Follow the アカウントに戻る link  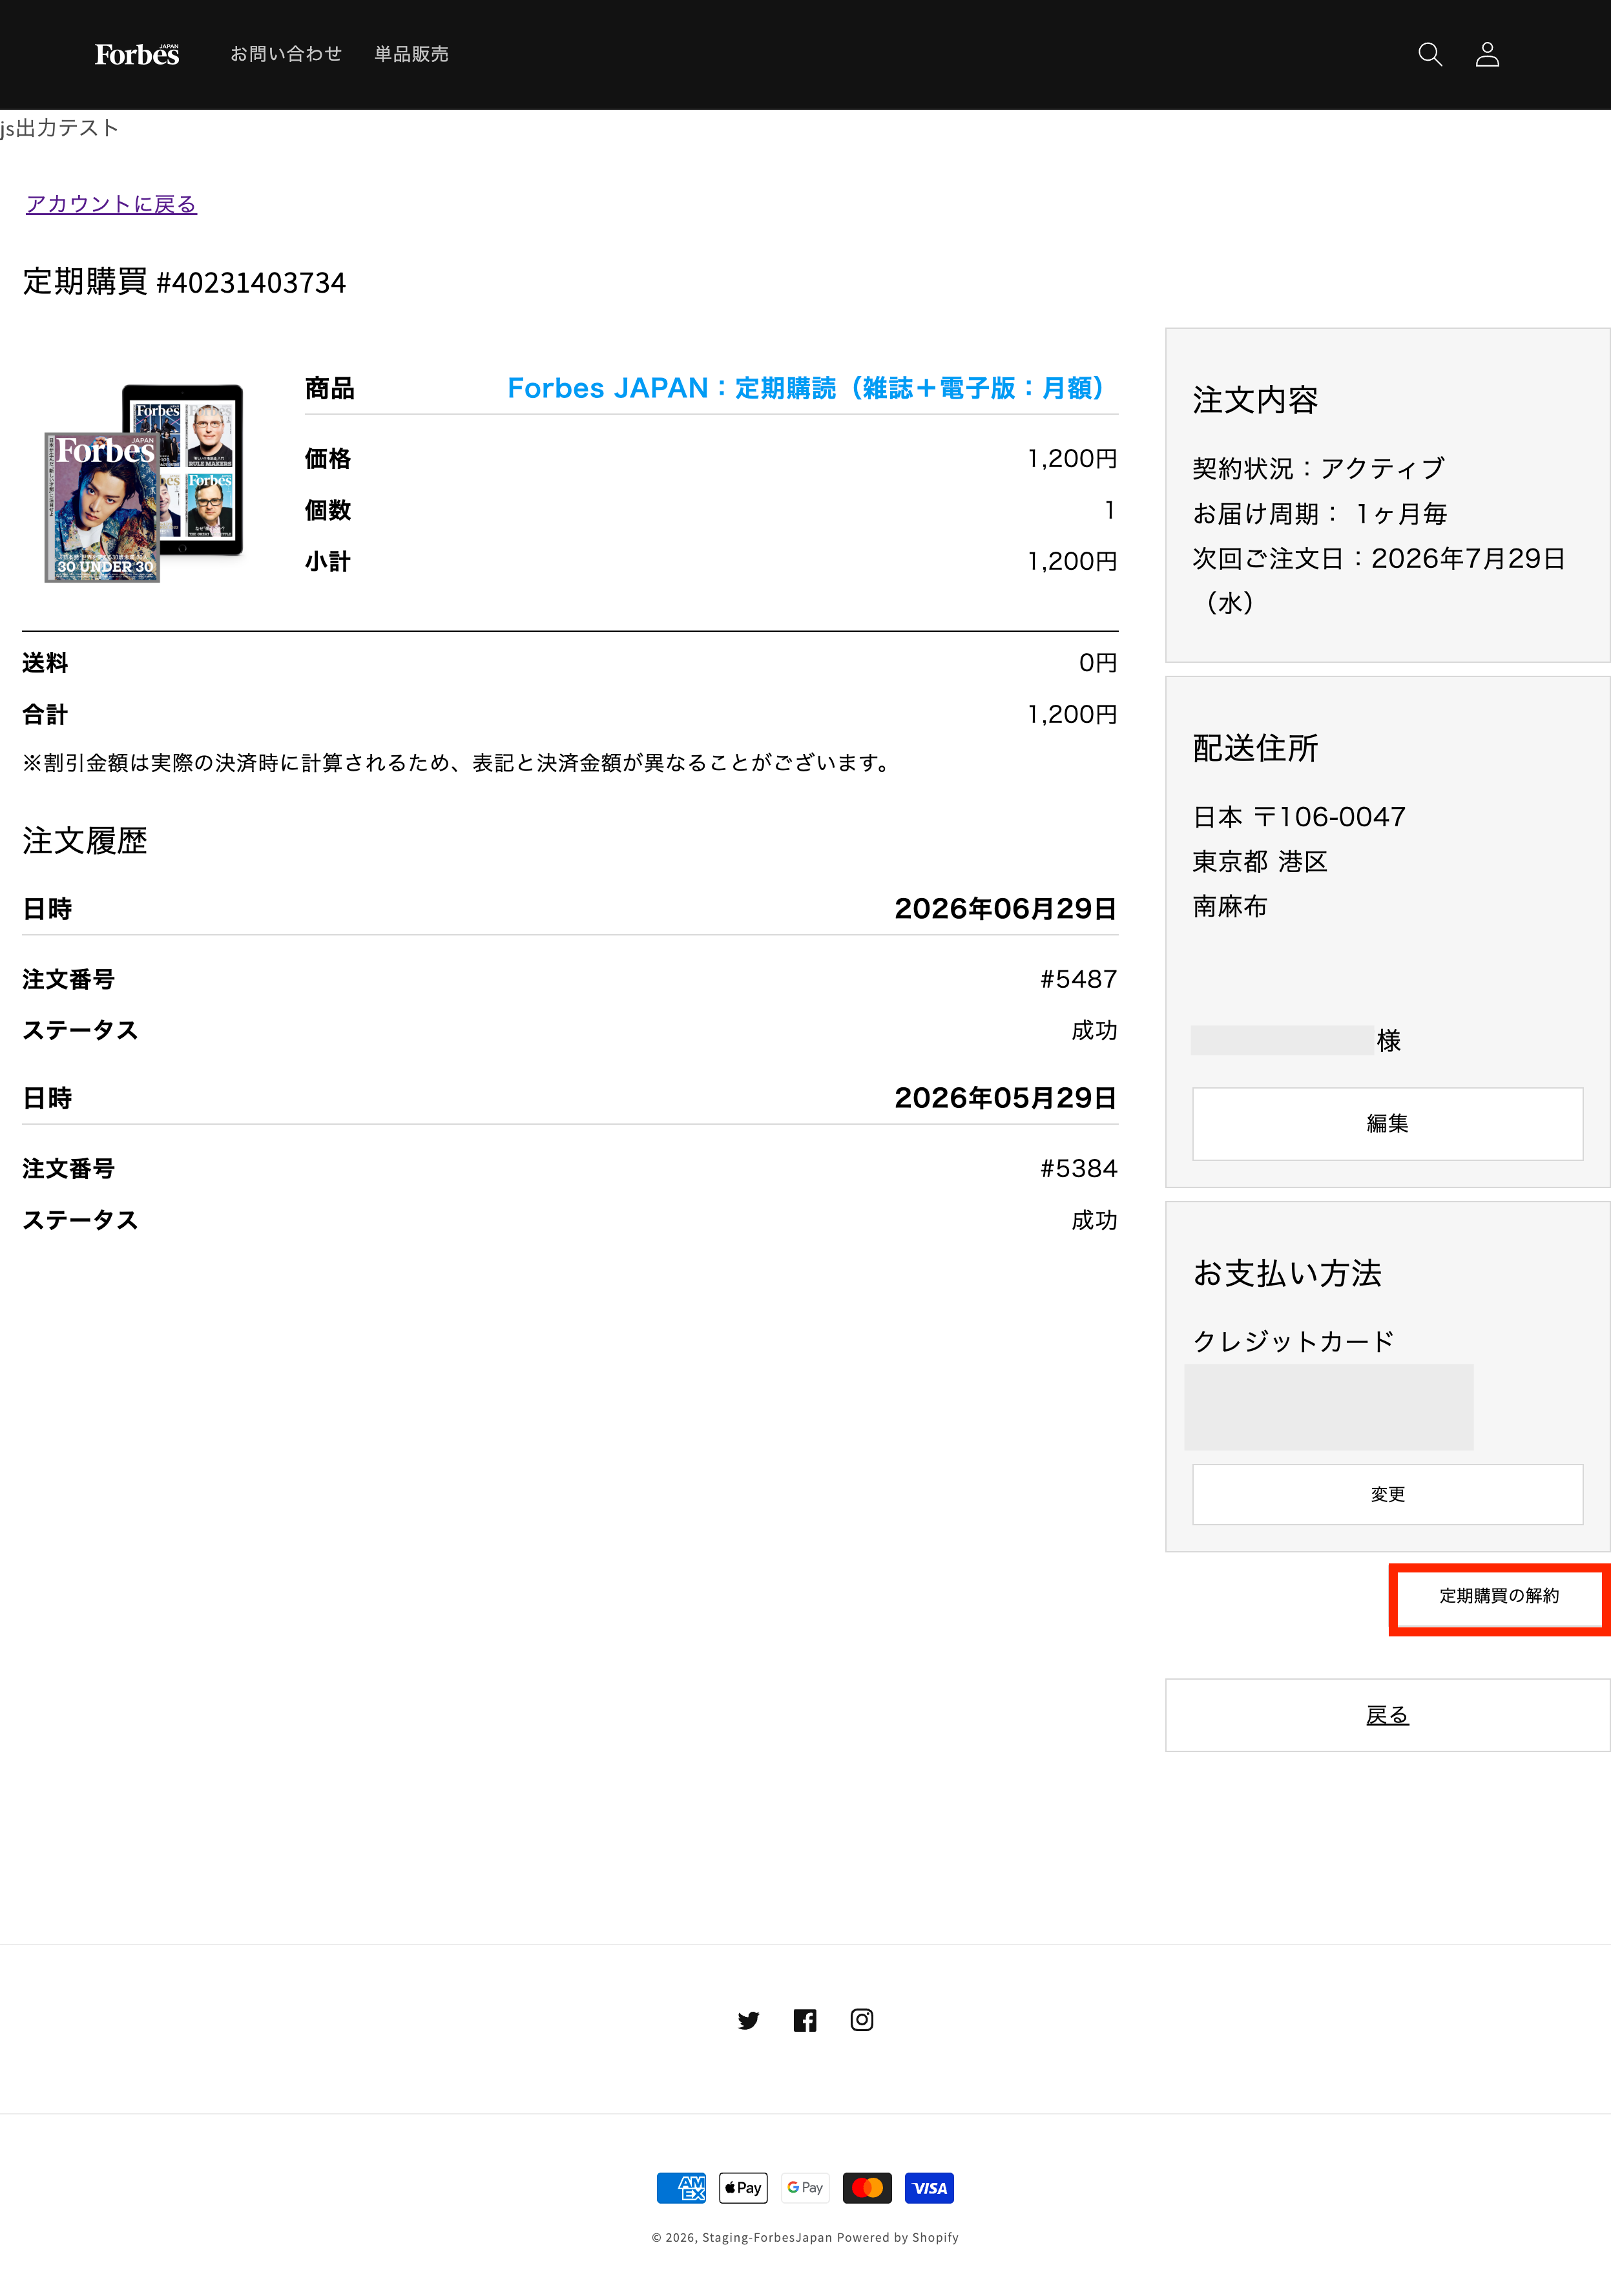pyautogui.click(x=111, y=204)
